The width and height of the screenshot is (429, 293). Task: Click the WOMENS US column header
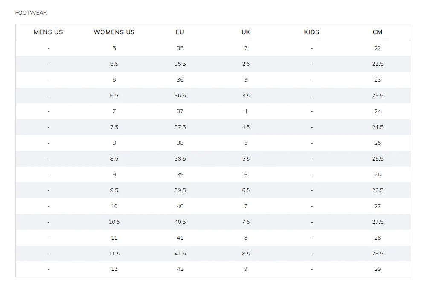click(x=114, y=32)
